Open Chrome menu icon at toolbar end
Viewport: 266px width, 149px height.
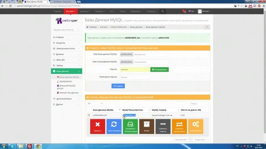coord(264,6)
